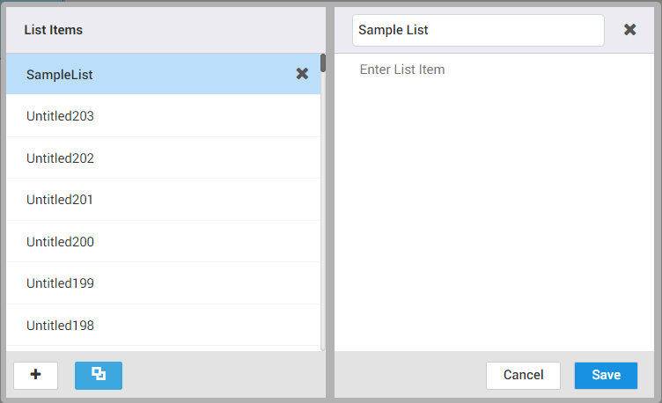
Task: Save the list changes
Action: [x=606, y=375]
